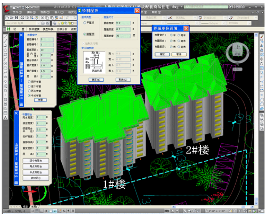Click the green plugin toolbar icon

(x=8, y=29)
